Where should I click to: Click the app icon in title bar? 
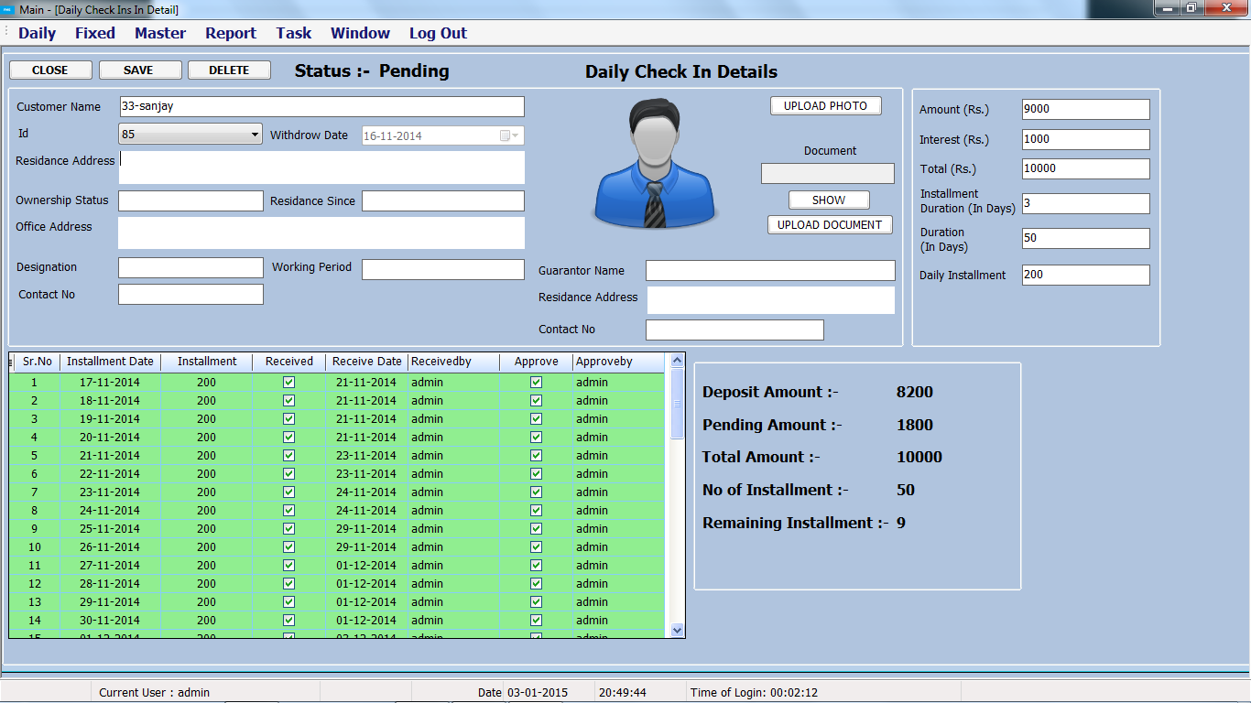pos(9,9)
